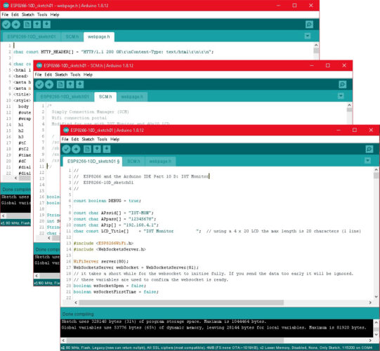Click 'Done compiling' status in front window

(78, 314)
